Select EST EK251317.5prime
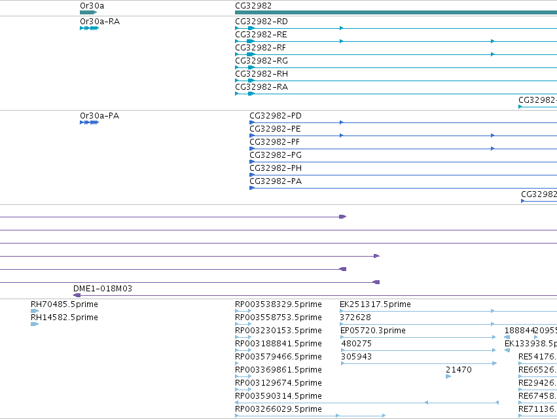The image size is (557, 419). pos(375,304)
